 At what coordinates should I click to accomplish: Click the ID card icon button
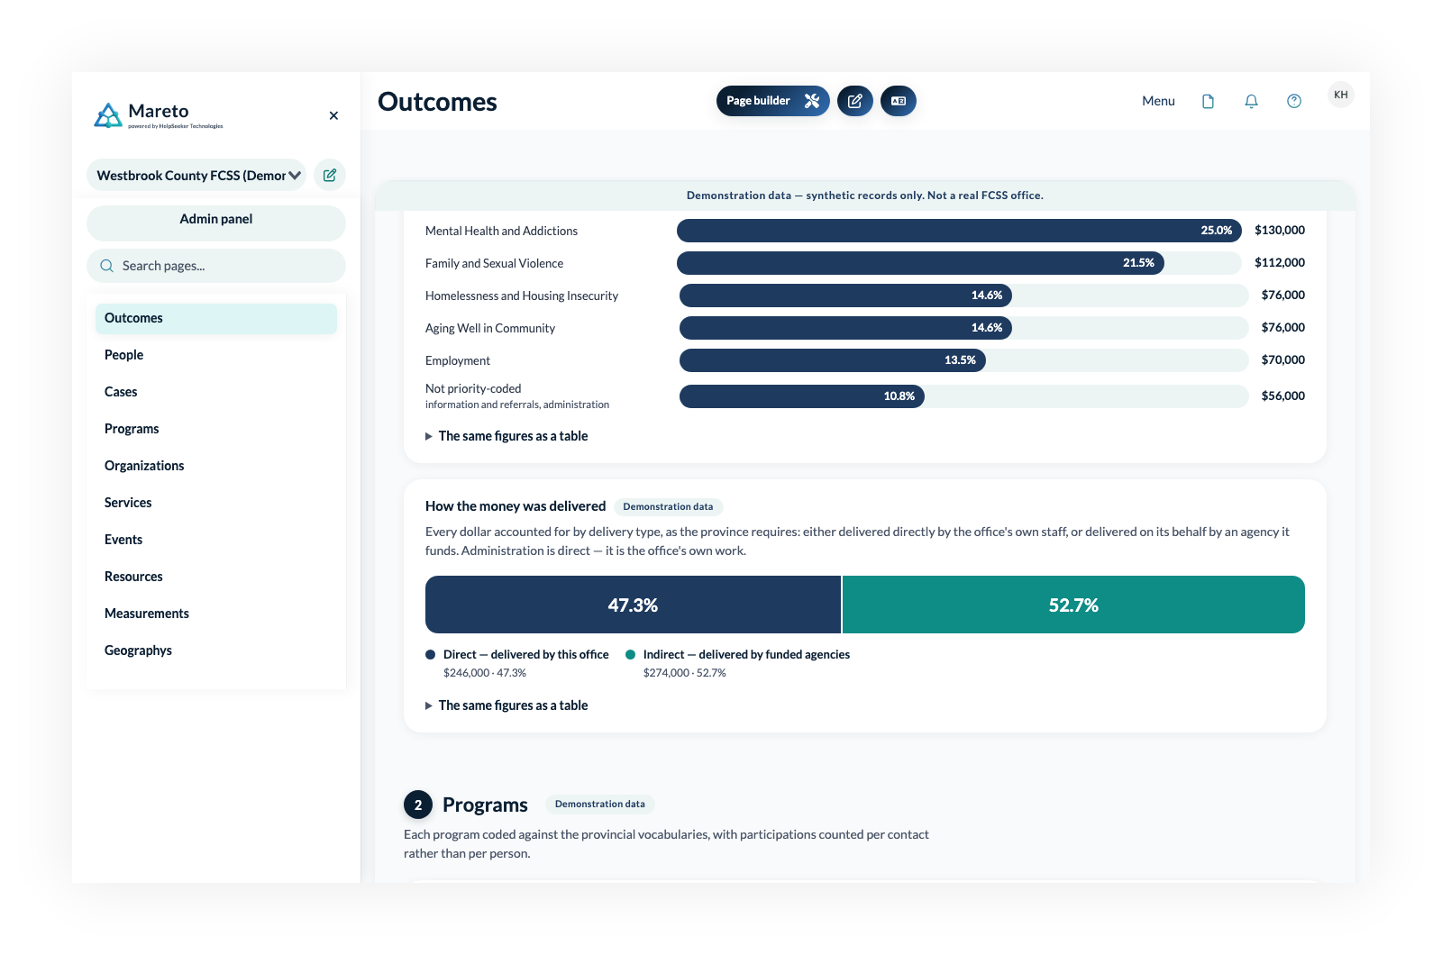(x=899, y=101)
